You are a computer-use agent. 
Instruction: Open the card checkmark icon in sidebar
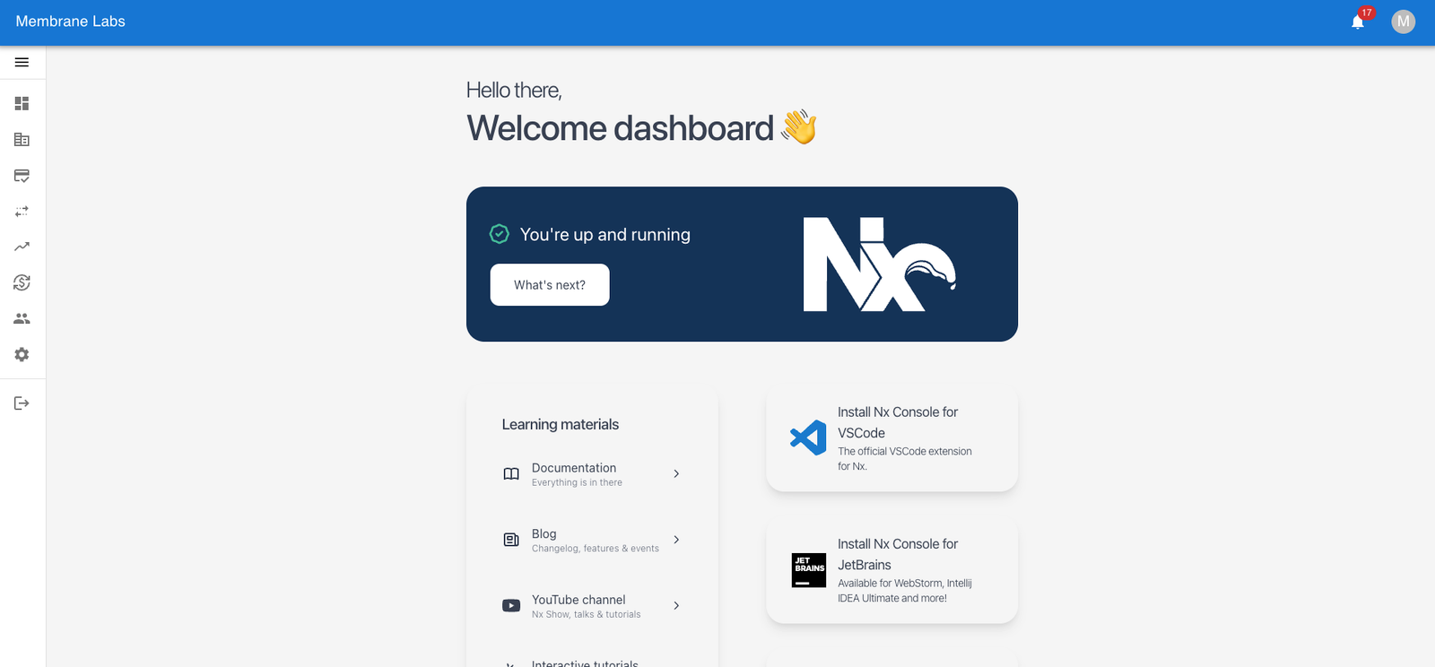point(22,176)
